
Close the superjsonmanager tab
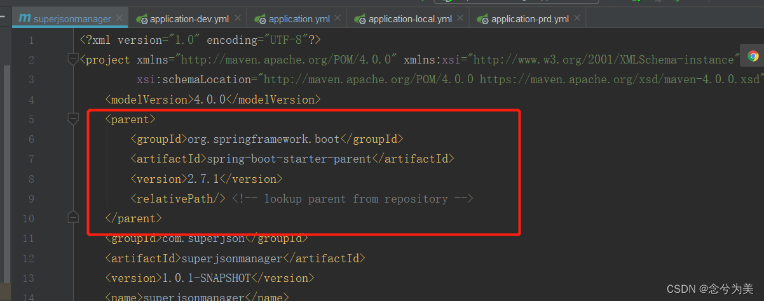tap(120, 19)
